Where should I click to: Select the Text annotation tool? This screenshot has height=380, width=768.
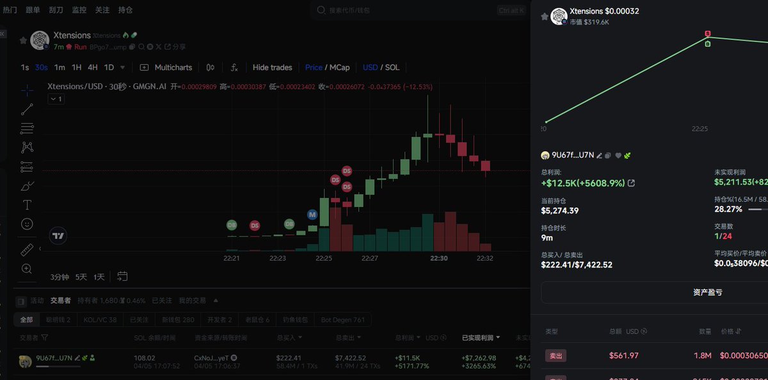27,205
